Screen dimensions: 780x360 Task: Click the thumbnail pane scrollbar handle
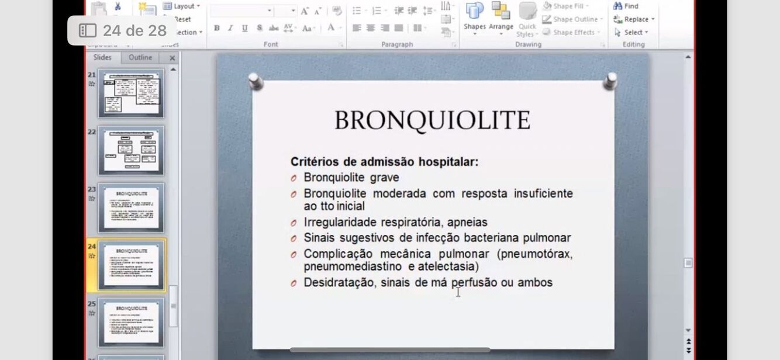(173, 306)
